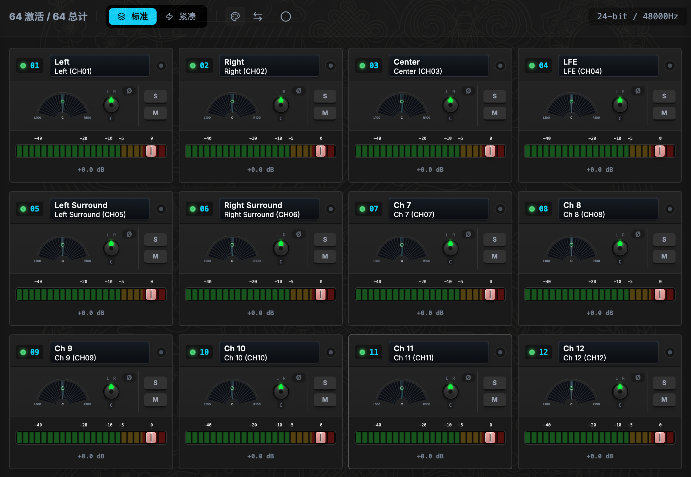
Task: Toggle phase invert on LFE channel 04
Action: tap(638, 91)
